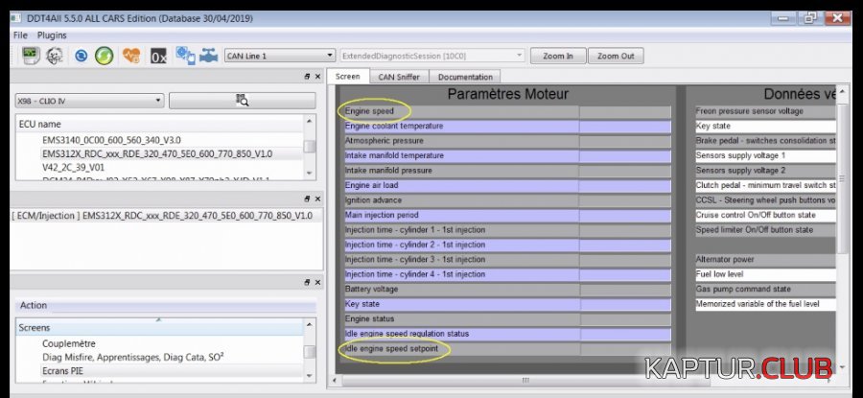863x398 pixels.
Task: Click the scan ECU monitor icon in toolbar
Action: click(31, 56)
